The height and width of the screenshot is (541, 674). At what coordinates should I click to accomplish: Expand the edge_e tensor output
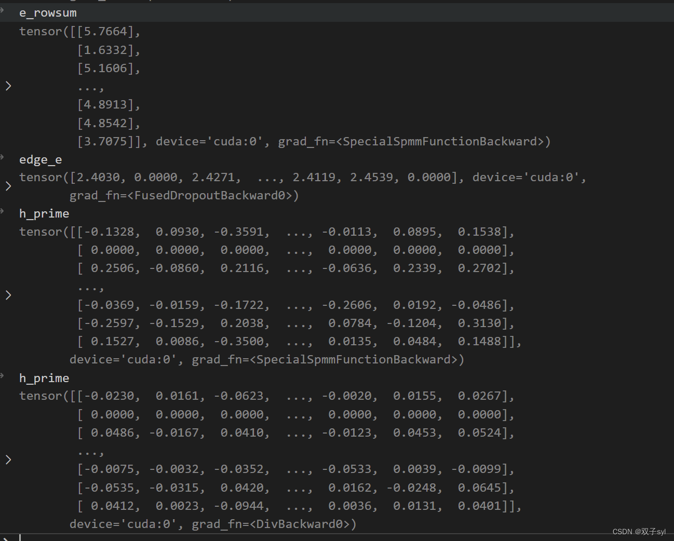[8, 186]
